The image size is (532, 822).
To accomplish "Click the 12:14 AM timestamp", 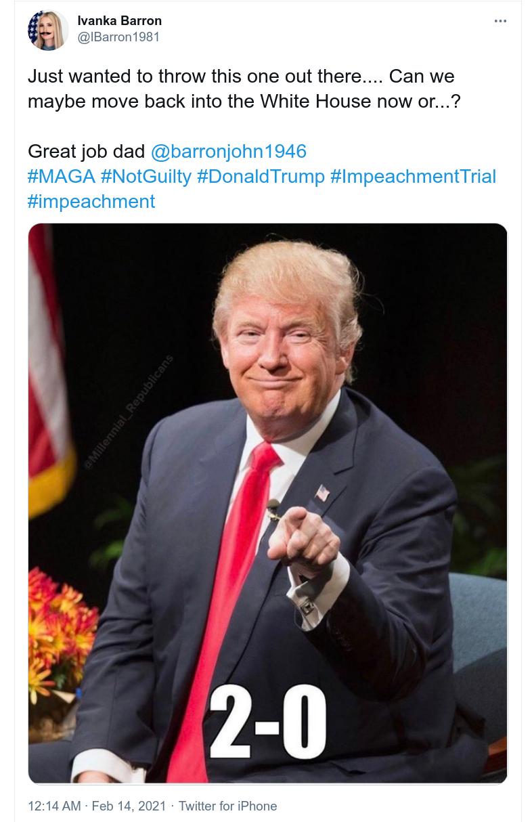I will (x=54, y=806).
